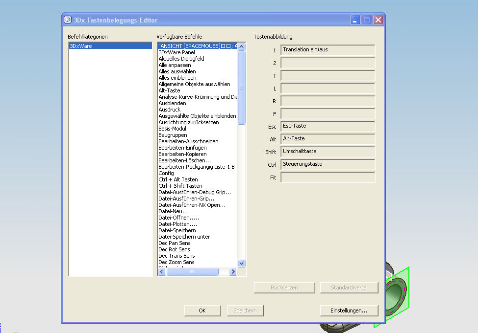478x333 pixels.
Task: Select "Alles auswählen" command
Action: click(x=197, y=71)
